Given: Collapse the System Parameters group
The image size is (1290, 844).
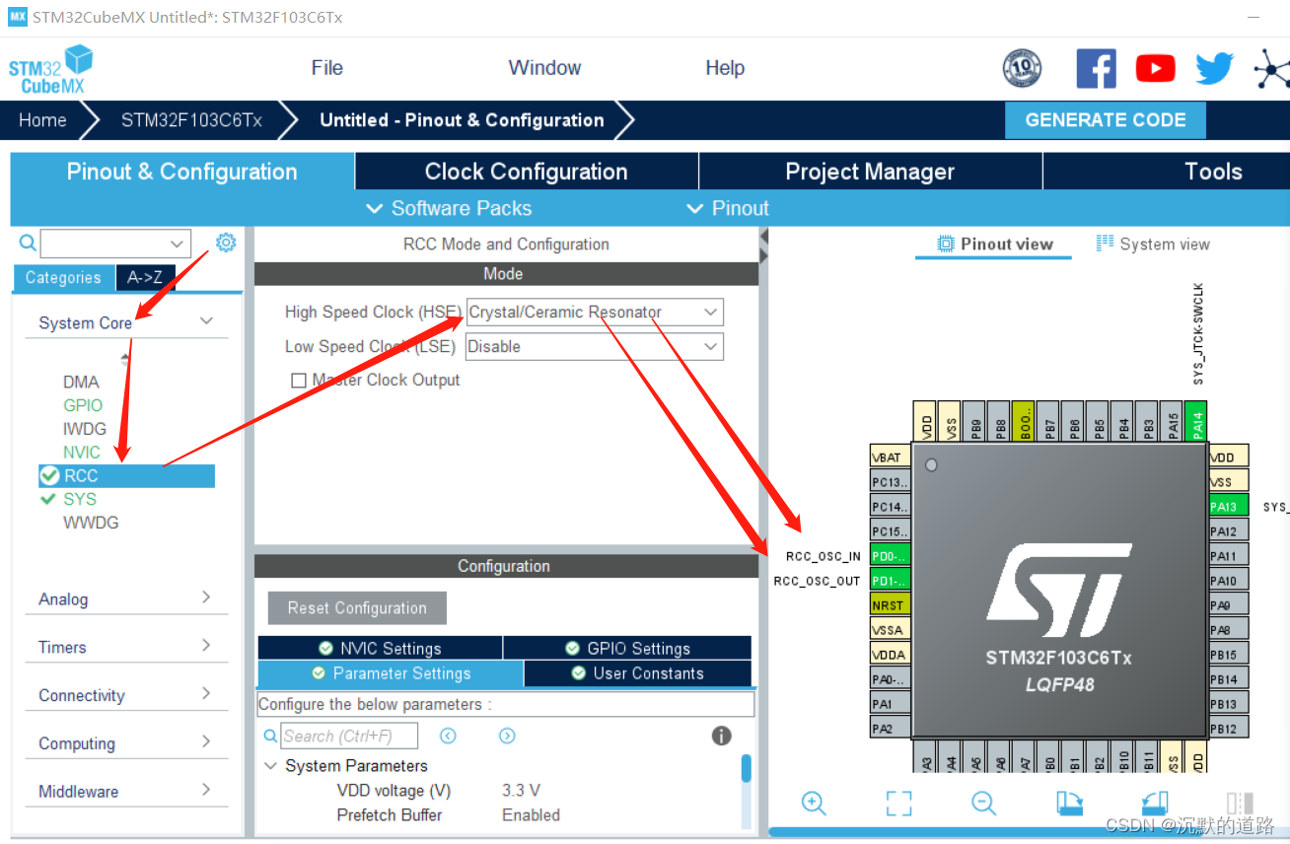Looking at the screenshot, I should 270,766.
